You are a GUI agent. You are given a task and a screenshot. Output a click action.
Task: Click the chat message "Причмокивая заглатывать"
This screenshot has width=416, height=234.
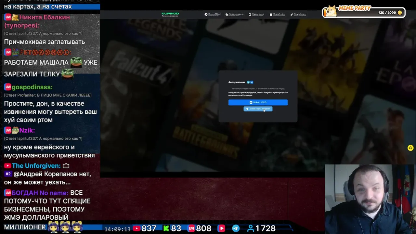click(44, 42)
